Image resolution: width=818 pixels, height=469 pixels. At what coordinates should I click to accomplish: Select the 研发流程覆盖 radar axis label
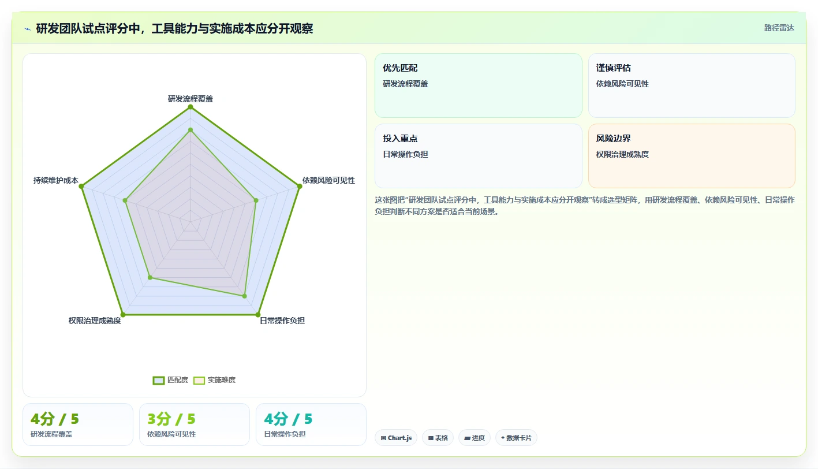[x=191, y=99]
